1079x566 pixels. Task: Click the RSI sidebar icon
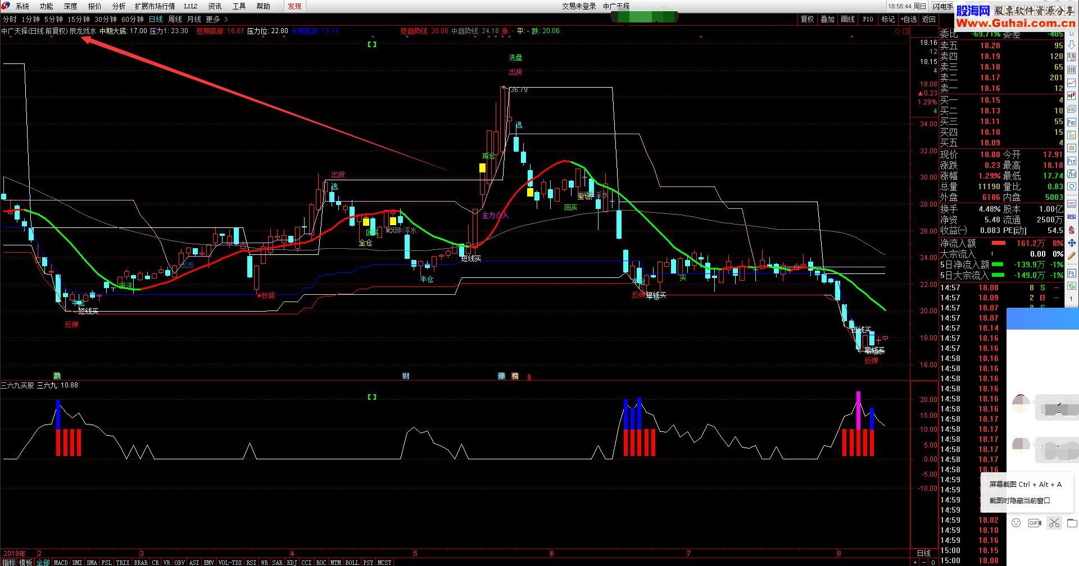[x=1072, y=217]
